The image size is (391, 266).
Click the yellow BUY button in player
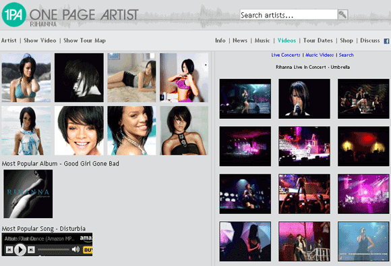[88, 250]
